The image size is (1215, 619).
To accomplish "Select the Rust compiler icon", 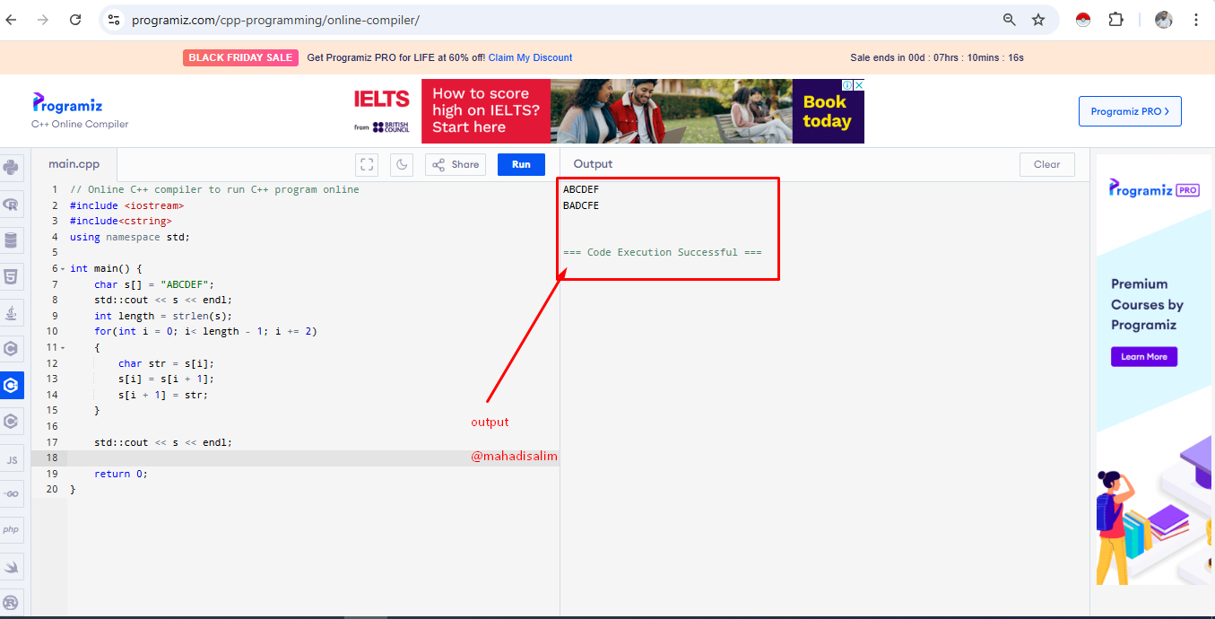I will pos(12,602).
